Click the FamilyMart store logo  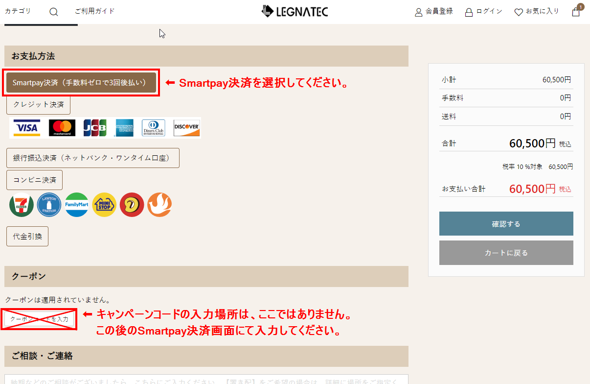(77, 205)
